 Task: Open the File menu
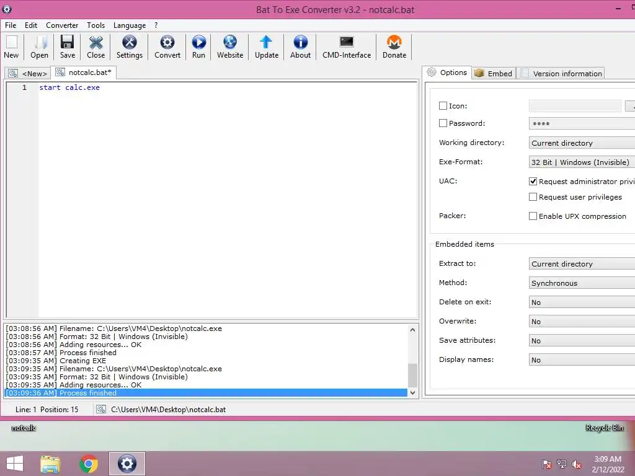tap(11, 25)
